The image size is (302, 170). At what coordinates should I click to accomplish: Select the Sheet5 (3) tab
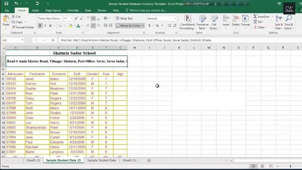coord(129,161)
